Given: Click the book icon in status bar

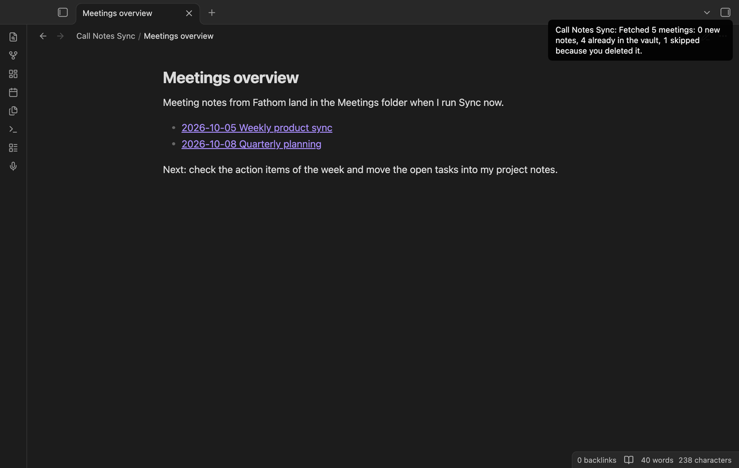Looking at the screenshot, I should (x=629, y=460).
